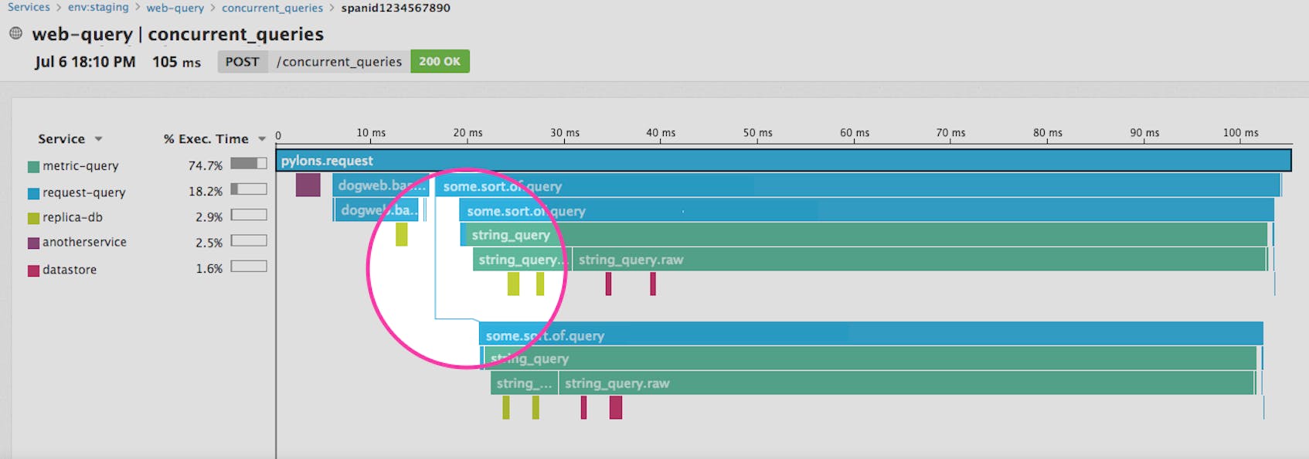Click the globe icon beside web-query title

15,33
